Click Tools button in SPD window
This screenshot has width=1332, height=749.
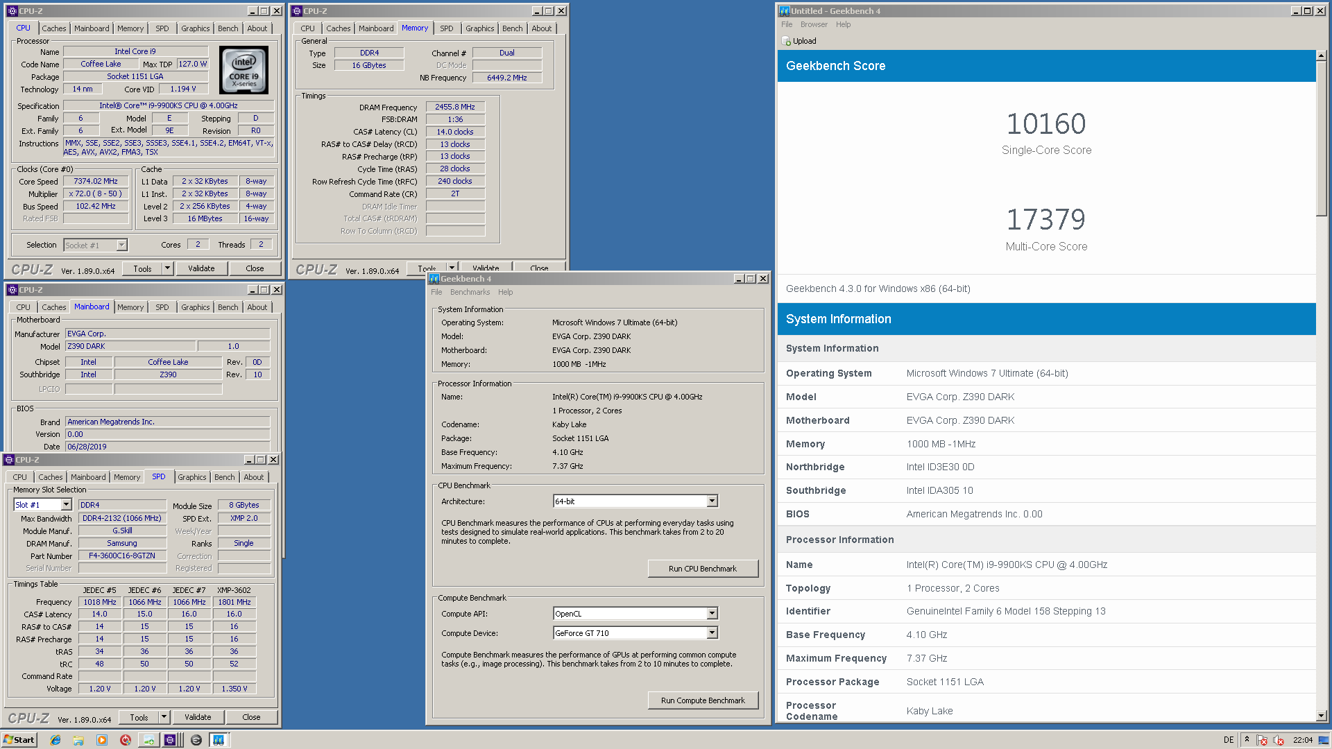click(x=139, y=717)
